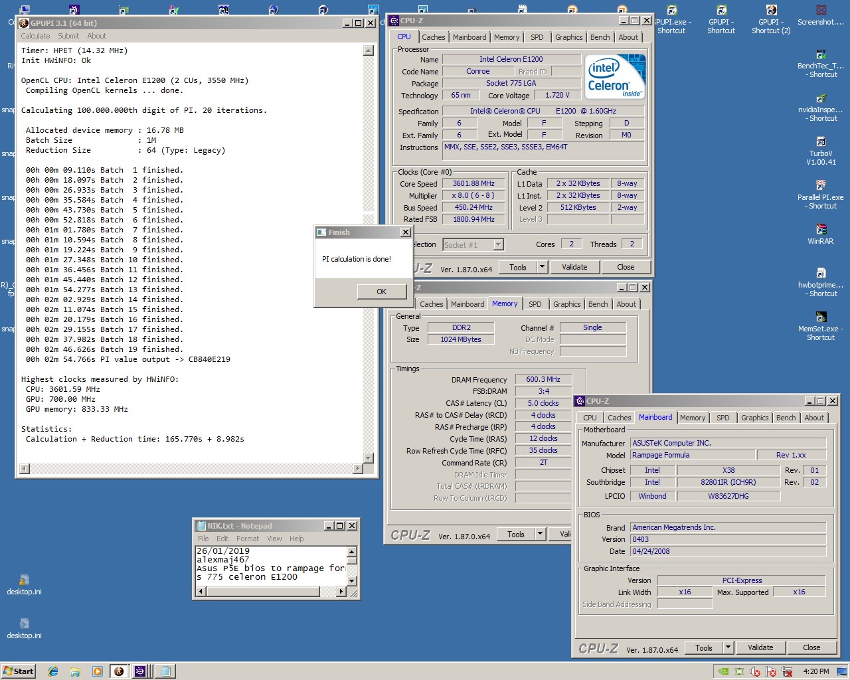The image size is (850, 680).
Task: Click the Intel Celeron E1200 name field
Action: pyautogui.click(x=511, y=59)
